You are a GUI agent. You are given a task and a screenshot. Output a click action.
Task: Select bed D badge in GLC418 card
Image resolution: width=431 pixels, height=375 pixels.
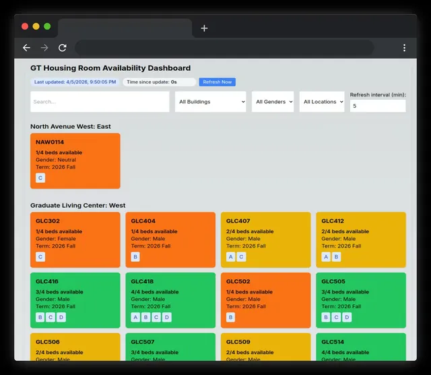[167, 317]
